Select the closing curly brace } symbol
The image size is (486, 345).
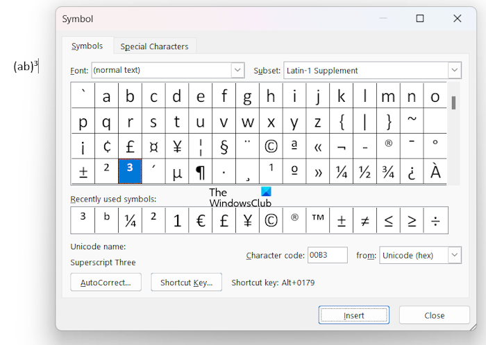388,121
